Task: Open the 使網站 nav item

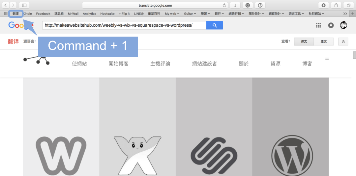Action: click(x=79, y=64)
